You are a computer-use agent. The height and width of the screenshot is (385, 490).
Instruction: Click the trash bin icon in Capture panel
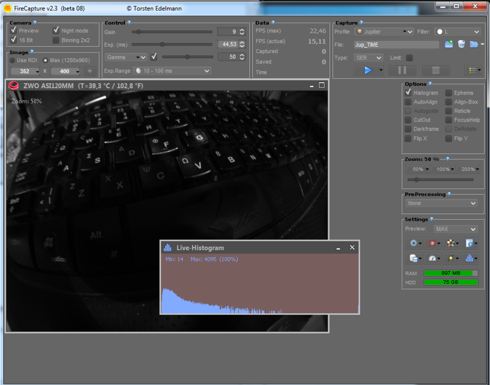coord(462,44)
